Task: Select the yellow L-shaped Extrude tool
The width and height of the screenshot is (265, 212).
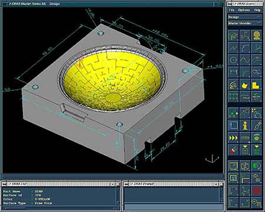Action: (257, 85)
